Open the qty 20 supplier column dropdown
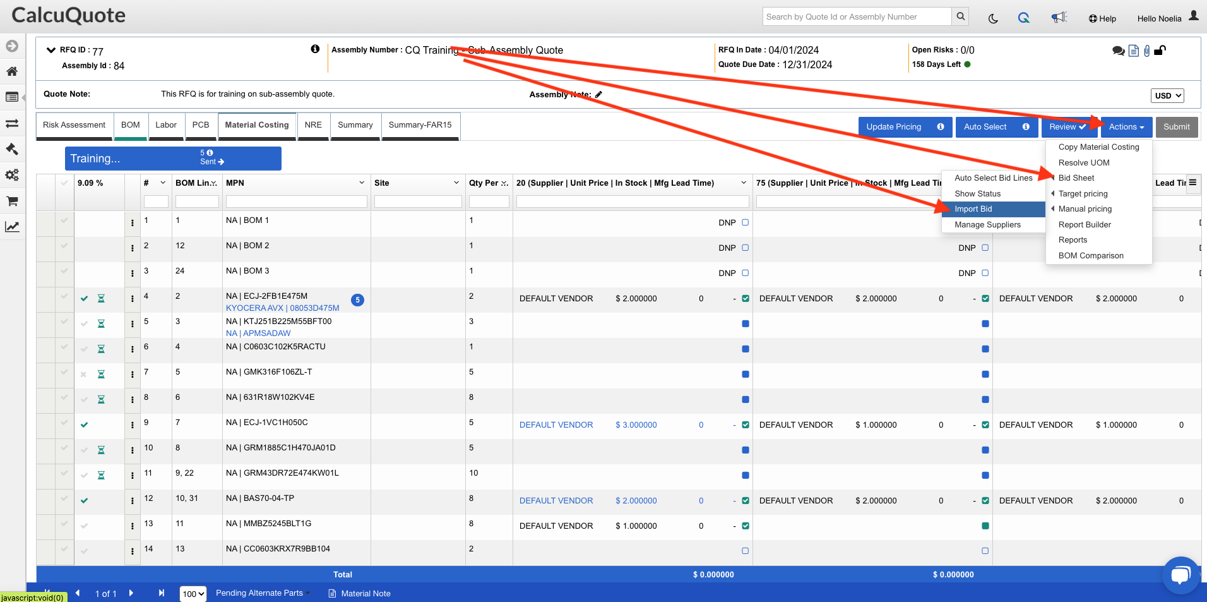1207x602 pixels. (x=744, y=183)
